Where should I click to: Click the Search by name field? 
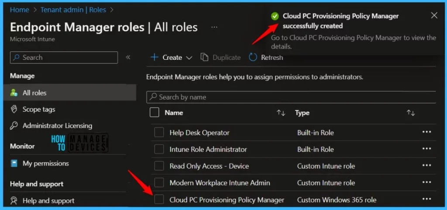(x=291, y=97)
